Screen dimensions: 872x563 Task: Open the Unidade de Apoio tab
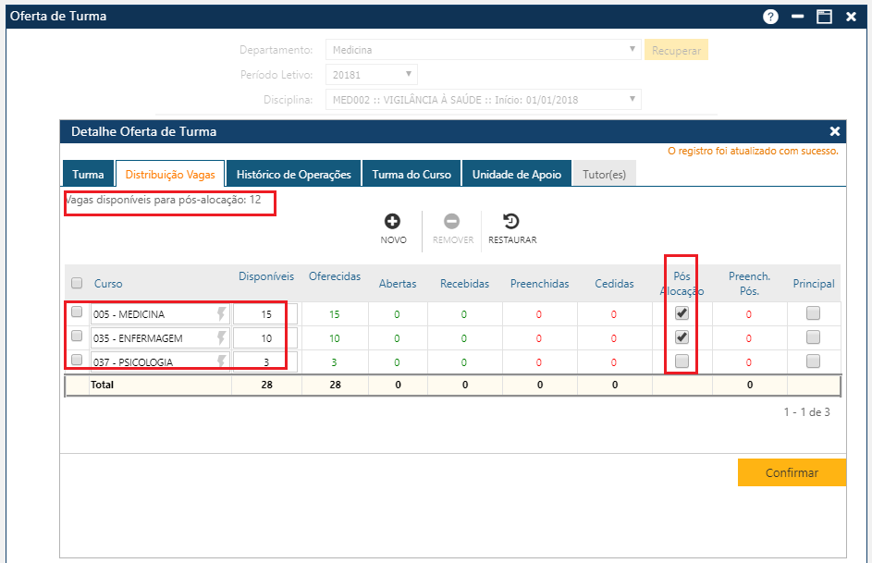click(x=516, y=175)
